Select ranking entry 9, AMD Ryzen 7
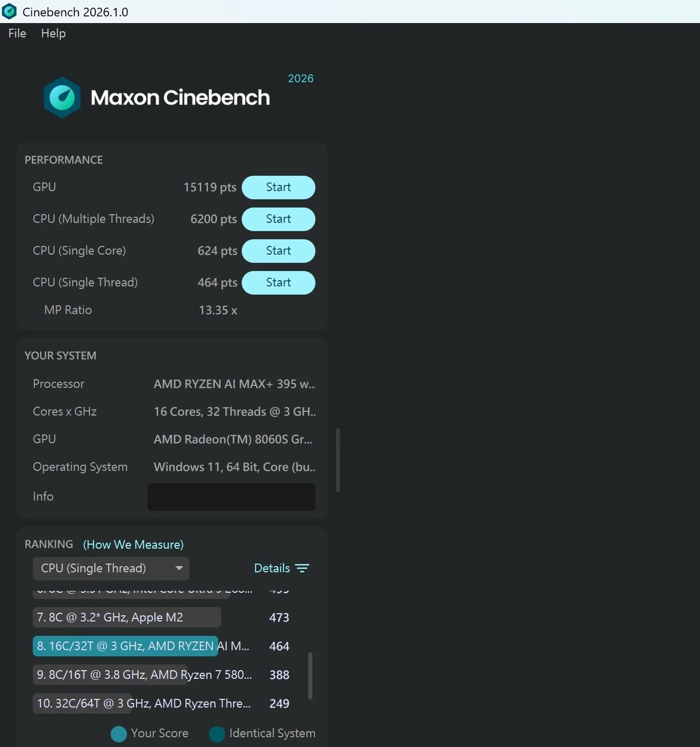The width and height of the screenshot is (700, 747). 142,675
